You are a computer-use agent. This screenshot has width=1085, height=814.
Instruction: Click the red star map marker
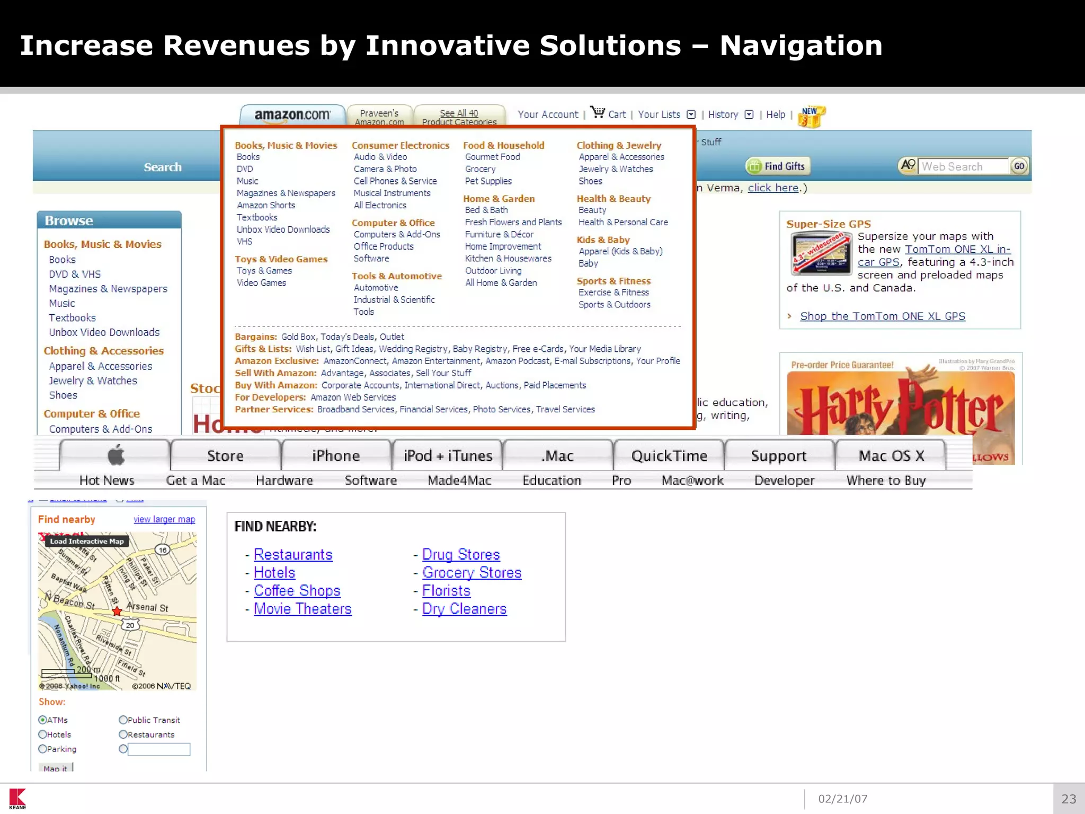point(117,611)
